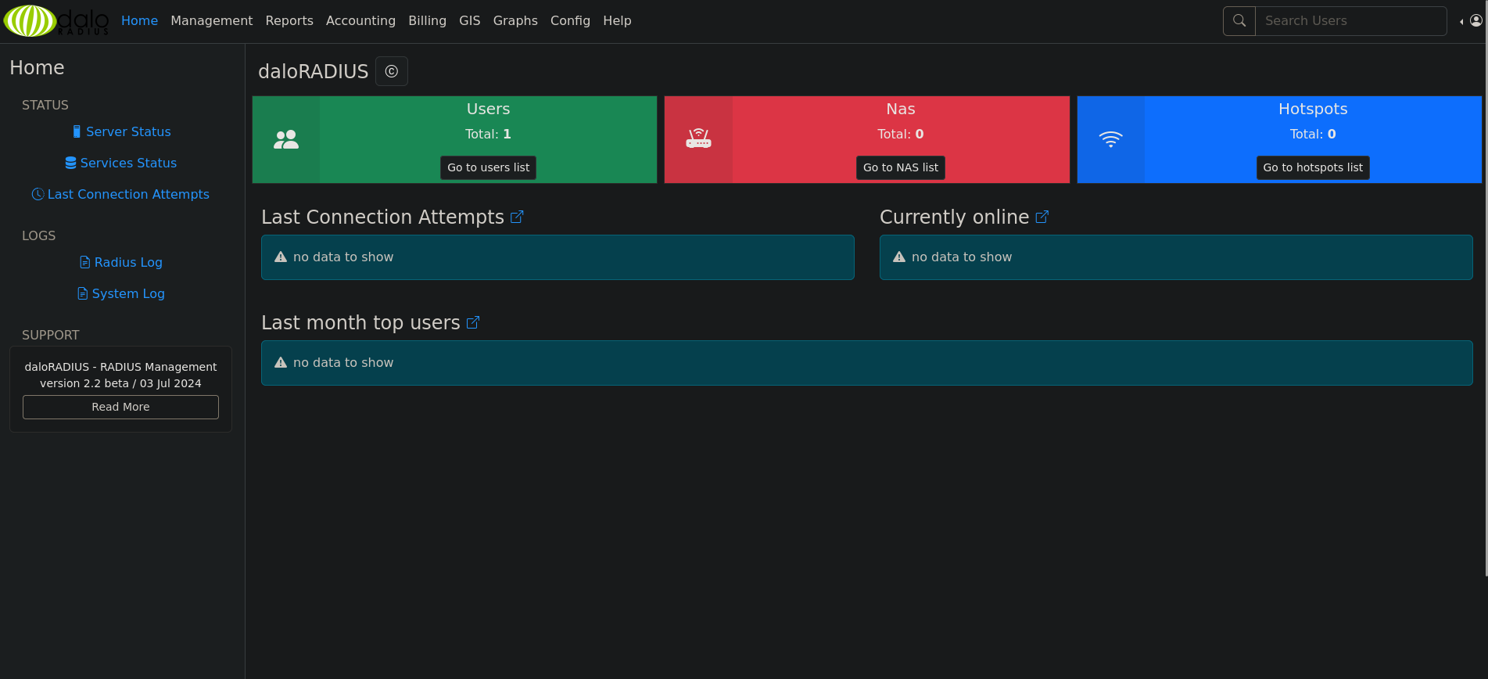Open the Accounting menu
Screen dimensions: 1488x679
click(360, 21)
